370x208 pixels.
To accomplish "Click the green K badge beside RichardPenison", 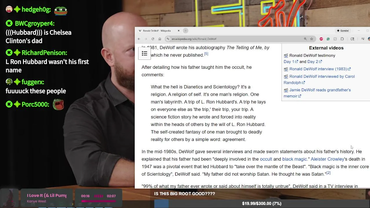I will (x=9, y=53).
